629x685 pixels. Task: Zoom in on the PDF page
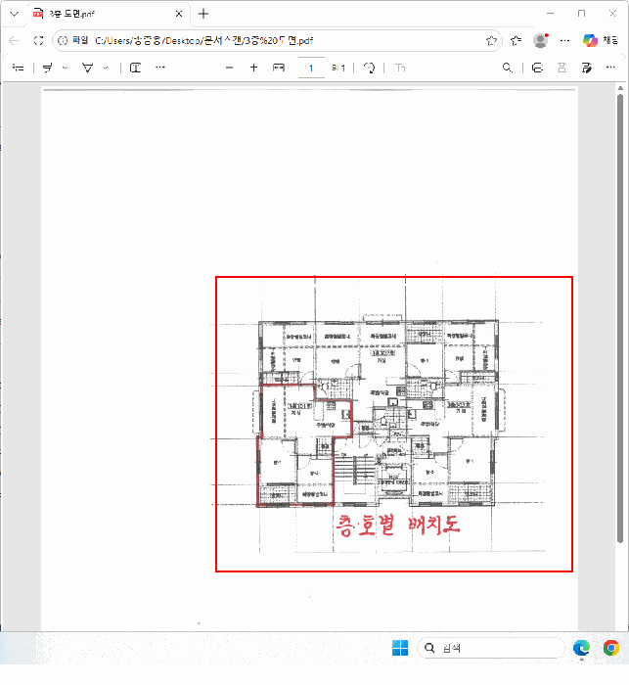[253, 68]
